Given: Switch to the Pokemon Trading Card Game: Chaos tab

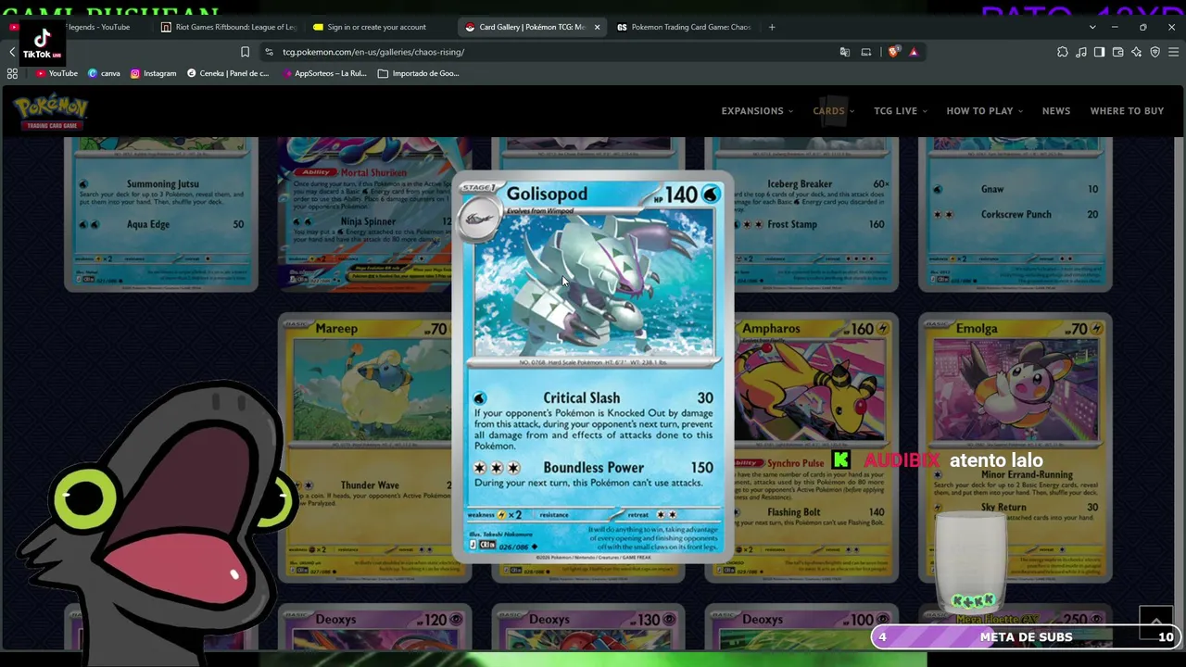Looking at the screenshot, I should point(684,27).
